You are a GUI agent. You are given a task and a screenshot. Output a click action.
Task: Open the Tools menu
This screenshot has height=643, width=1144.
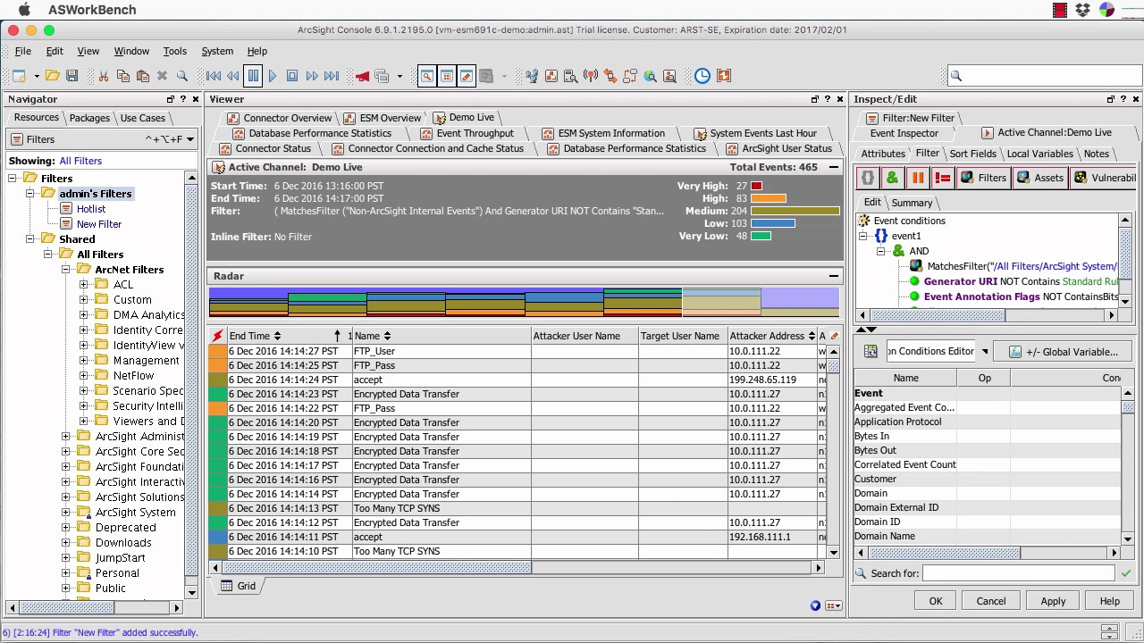click(174, 51)
